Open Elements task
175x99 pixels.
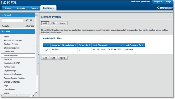(x=8, y=59)
